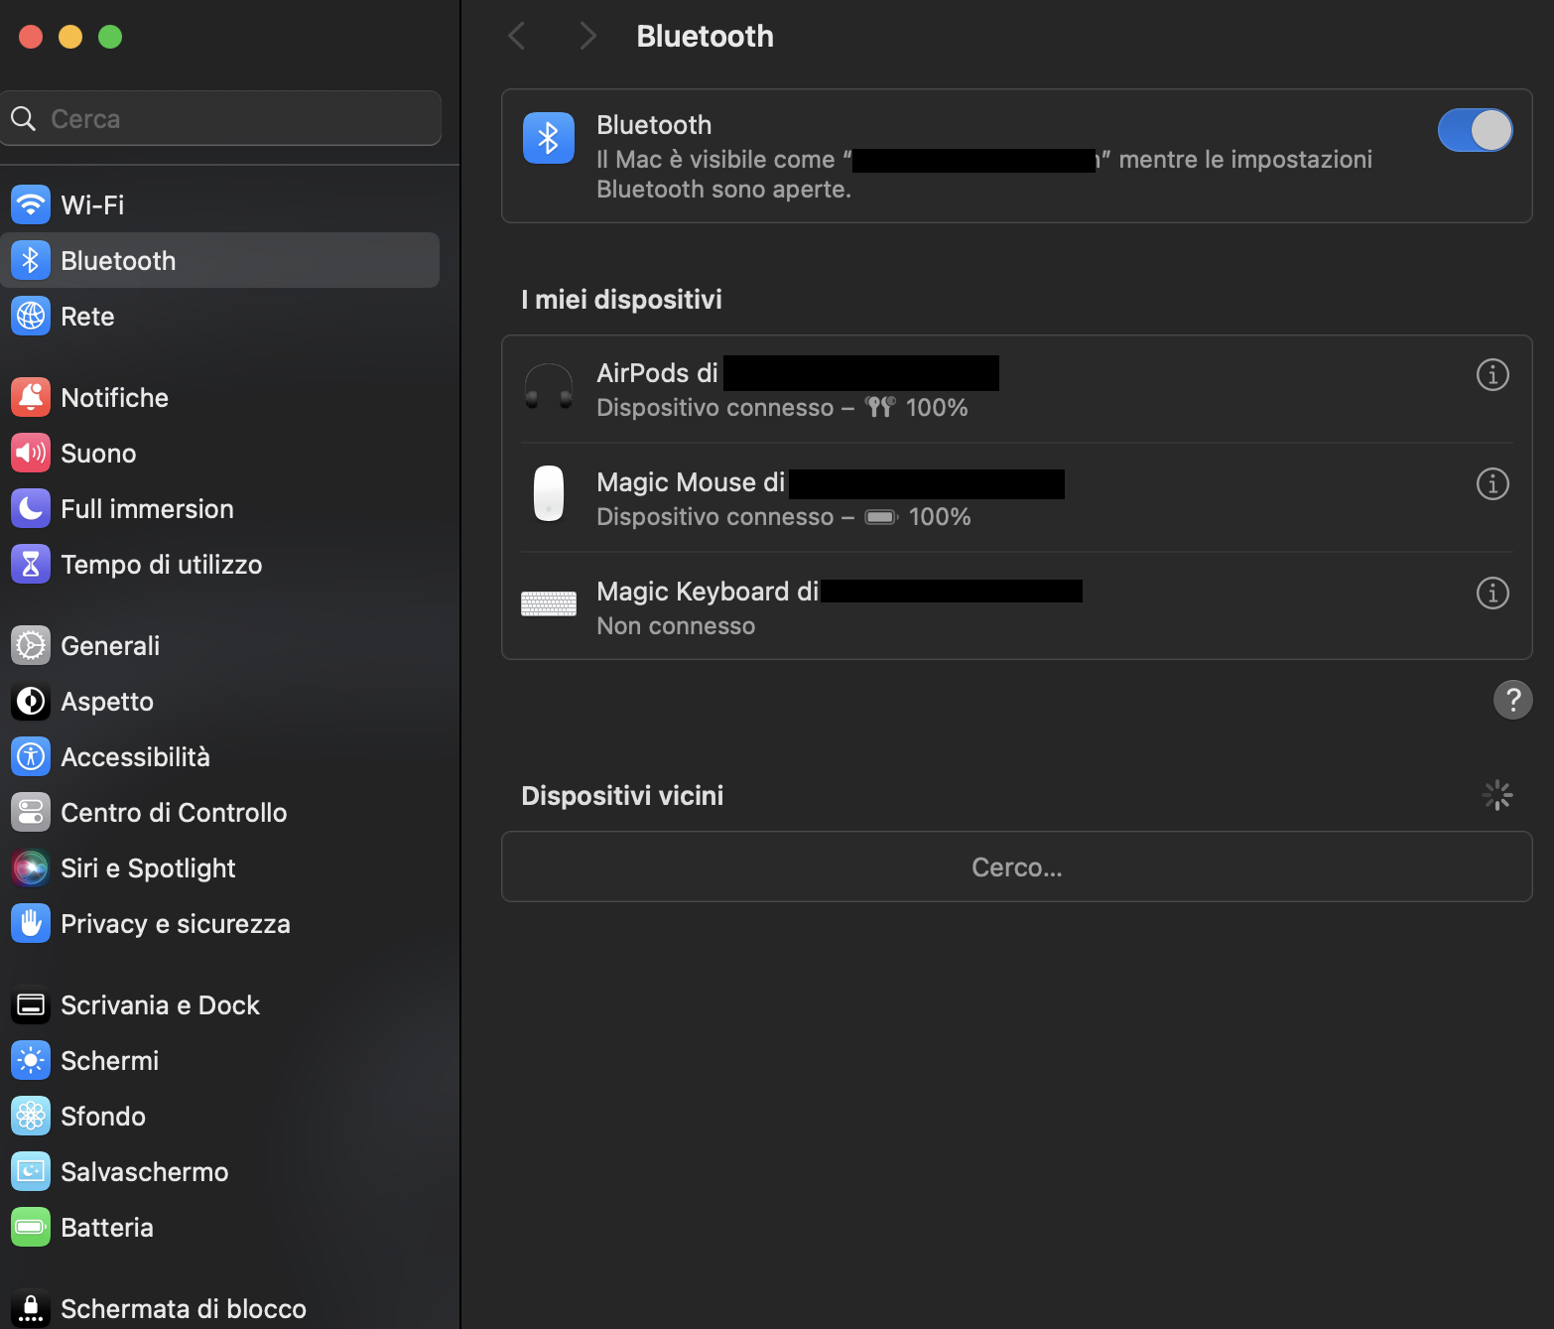Open info for the Magic Mouse
Viewport: 1554px width, 1329px height.
tap(1491, 484)
